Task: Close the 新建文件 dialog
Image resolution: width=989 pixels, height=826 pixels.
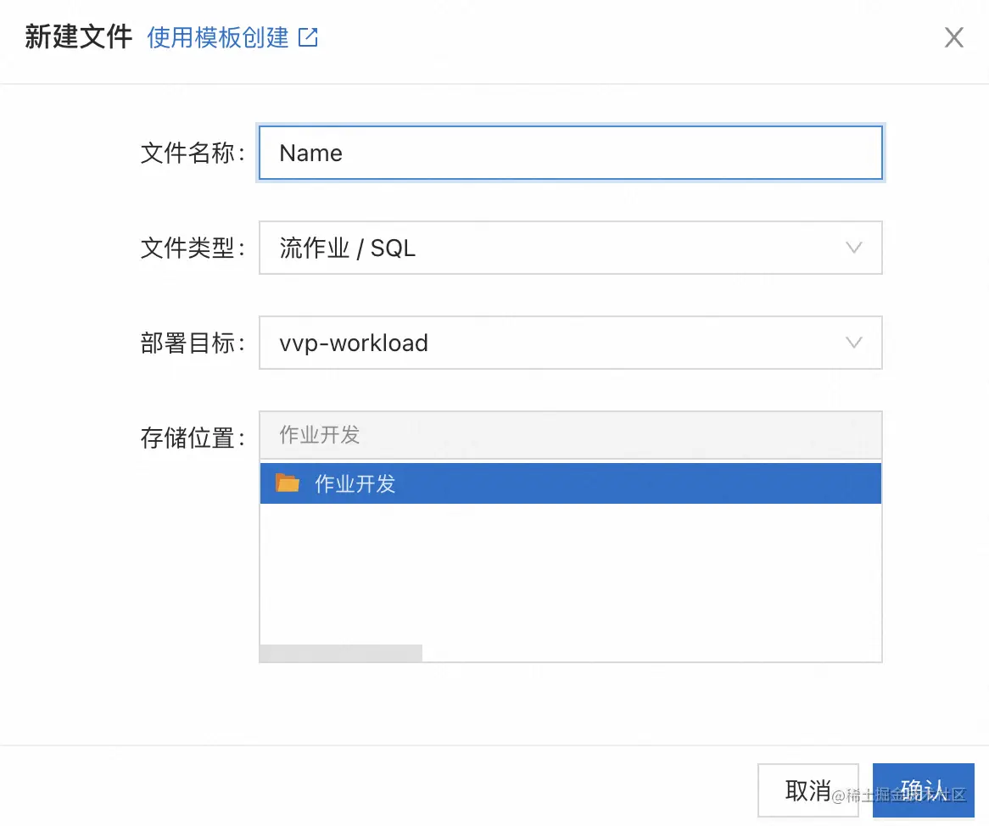Action: (x=953, y=38)
